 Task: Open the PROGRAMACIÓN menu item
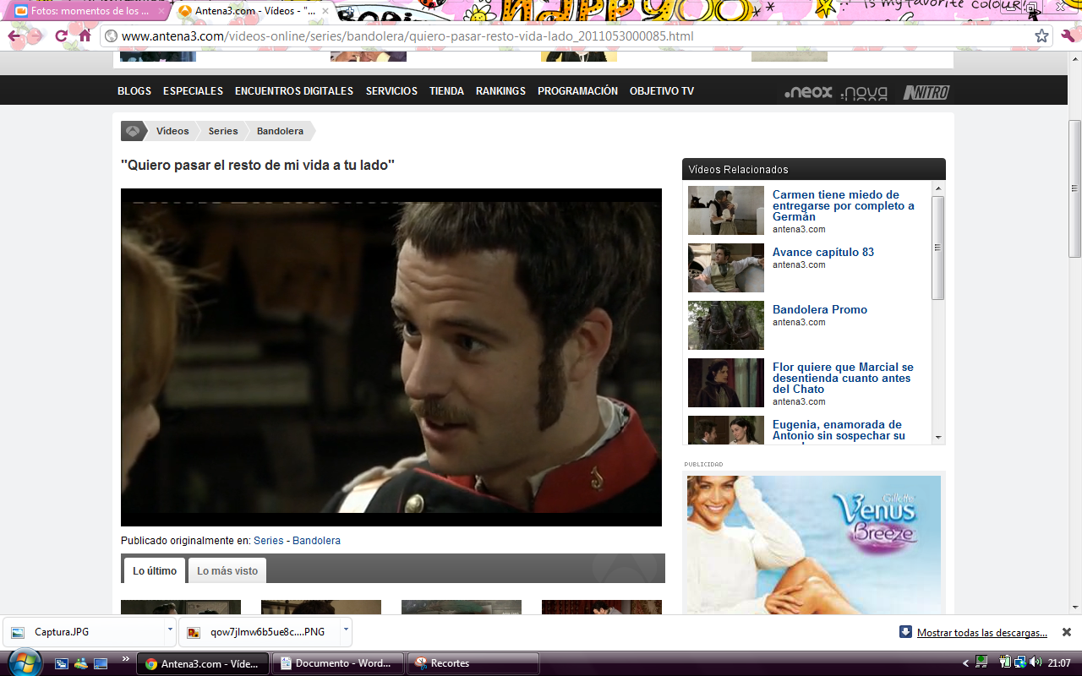[577, 91]
